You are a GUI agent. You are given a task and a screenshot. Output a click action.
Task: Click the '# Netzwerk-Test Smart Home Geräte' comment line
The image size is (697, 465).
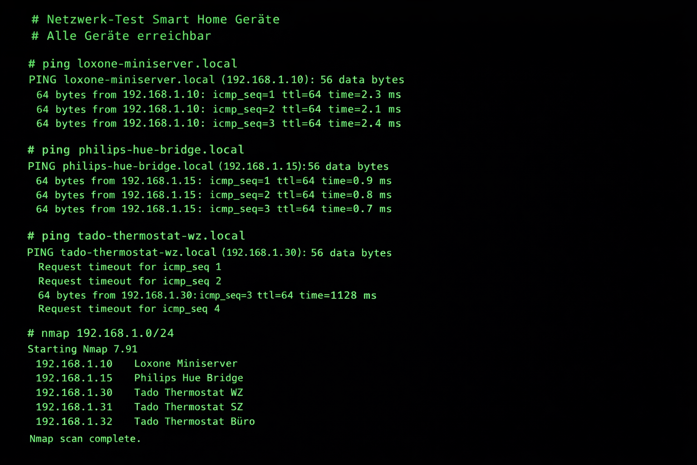[x=155, y=20]
